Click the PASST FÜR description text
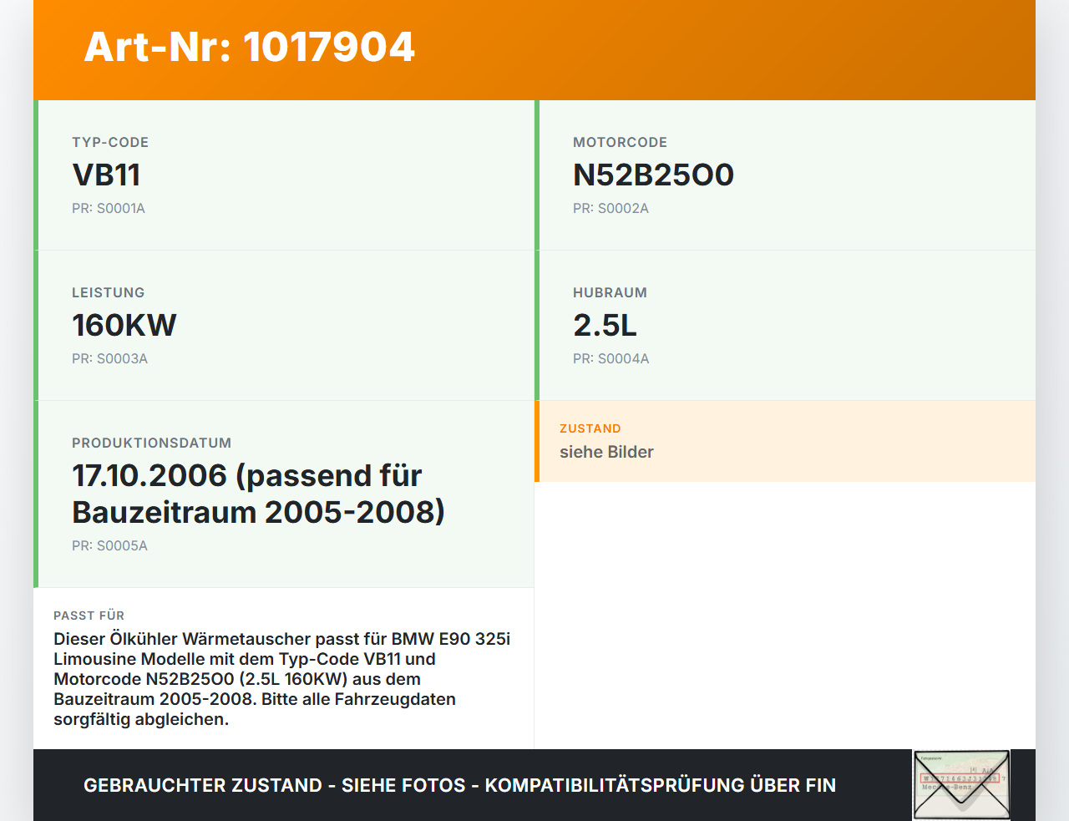1069x821 pixels. (284, 677)
